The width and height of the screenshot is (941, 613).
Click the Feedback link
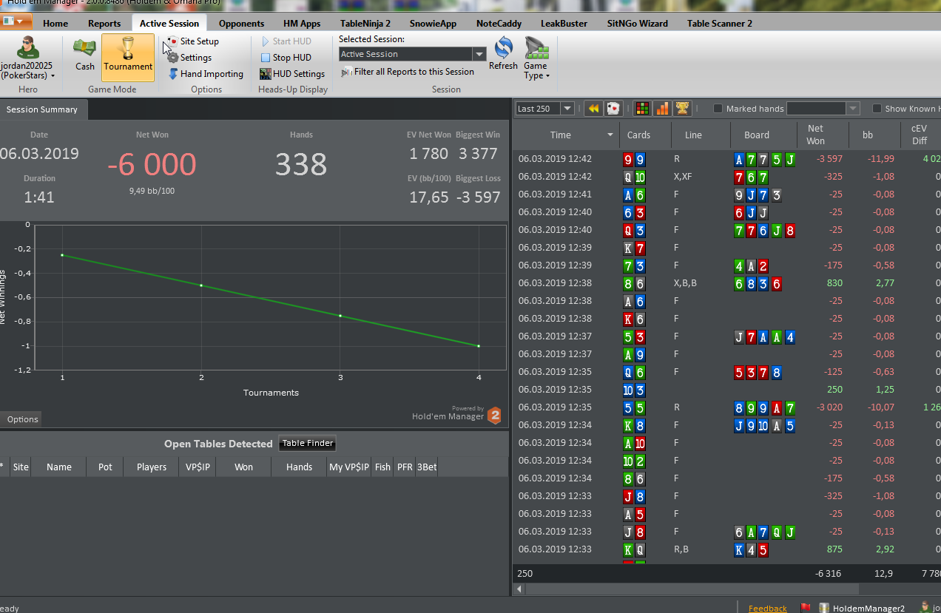point(768,609)
